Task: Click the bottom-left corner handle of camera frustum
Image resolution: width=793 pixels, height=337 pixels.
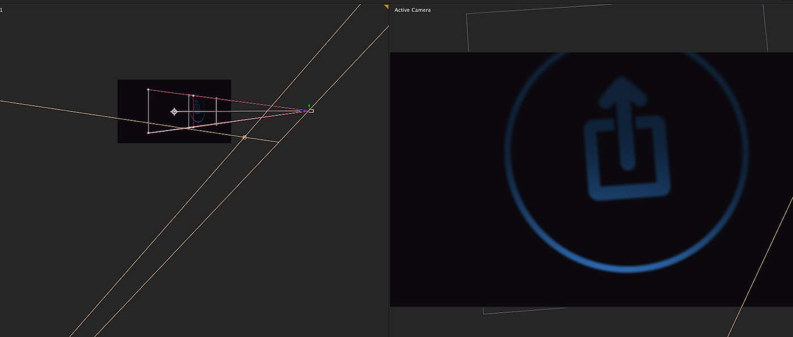Action: 148,133
